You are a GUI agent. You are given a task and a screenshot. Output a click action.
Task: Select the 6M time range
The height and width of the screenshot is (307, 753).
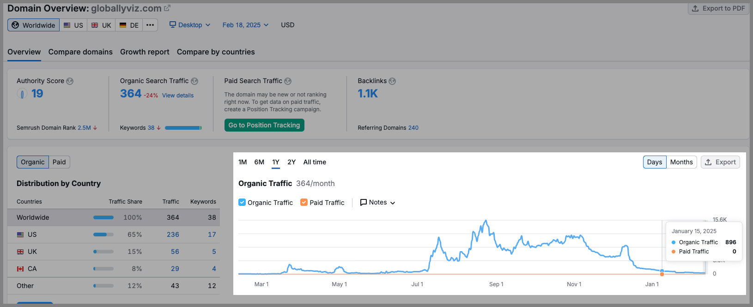point(259,162)
